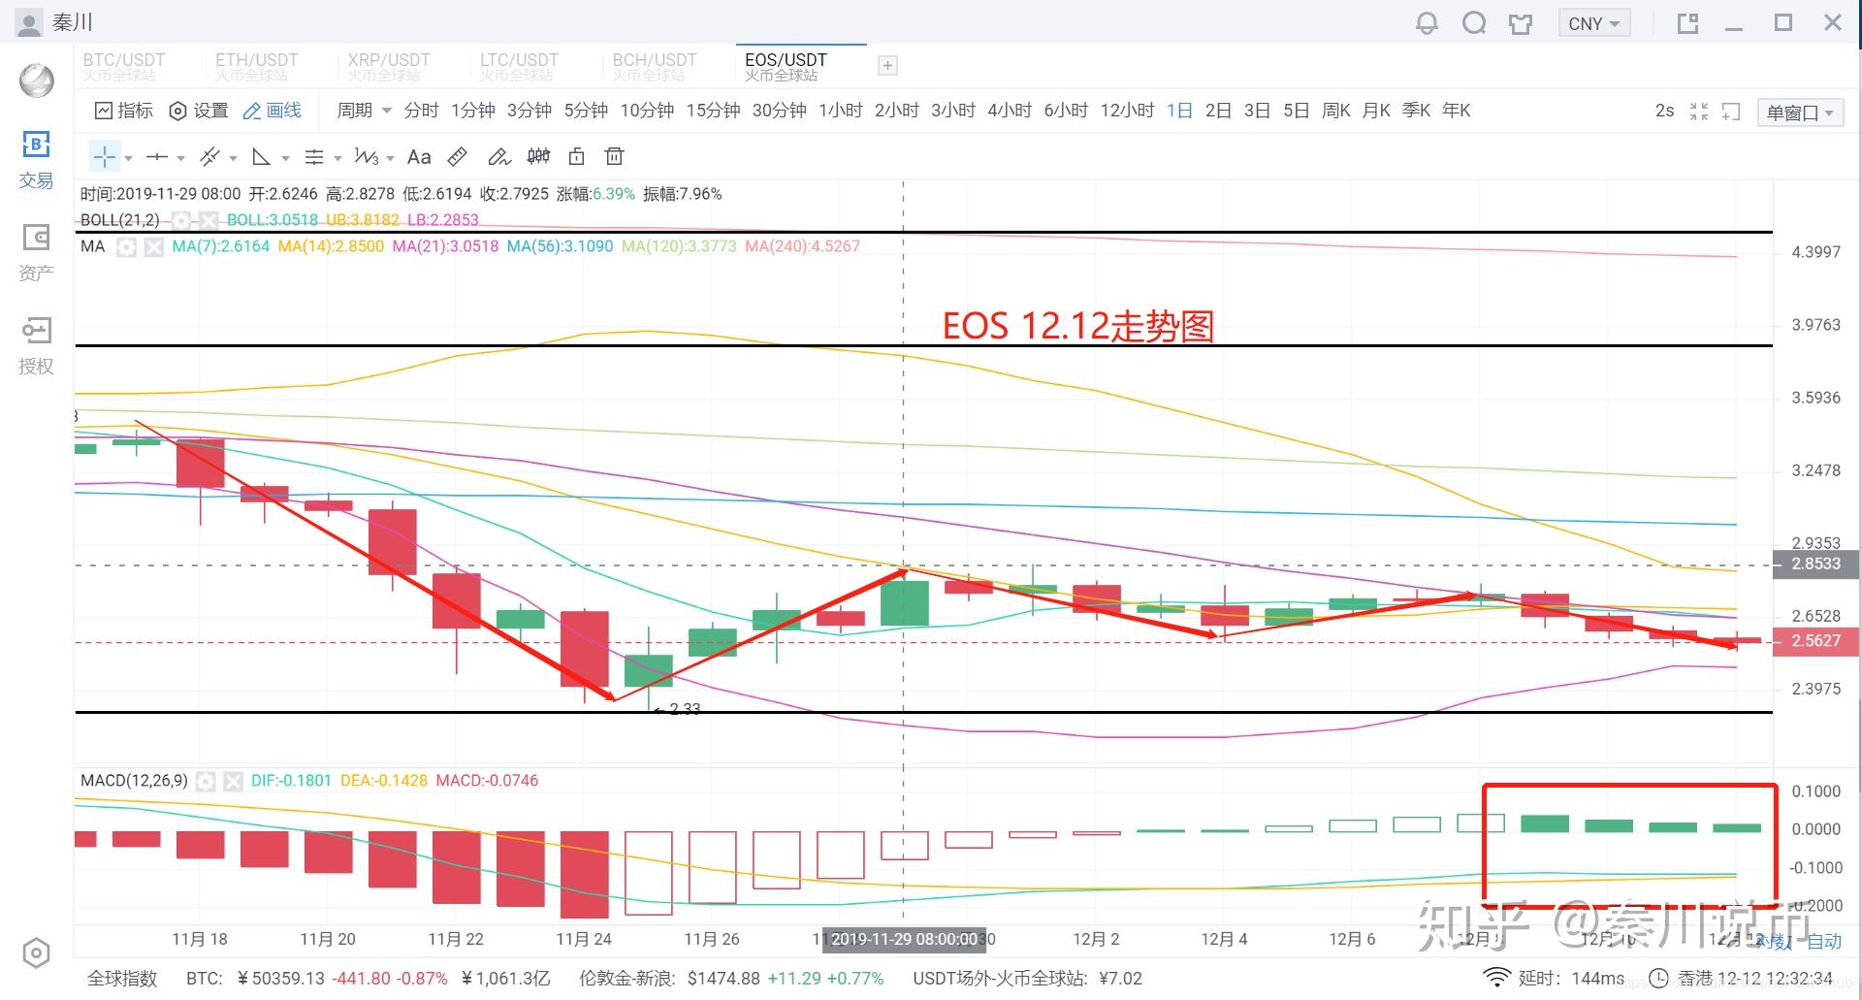The width and height of the screenshot is (1862, 1000).
Task: Open the 指标 indicators button
Action: [x=124, y=111]
